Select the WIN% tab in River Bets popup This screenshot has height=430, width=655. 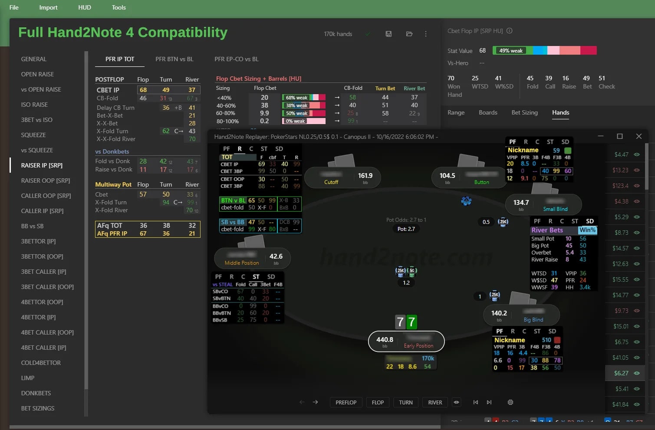click(587, 230)
